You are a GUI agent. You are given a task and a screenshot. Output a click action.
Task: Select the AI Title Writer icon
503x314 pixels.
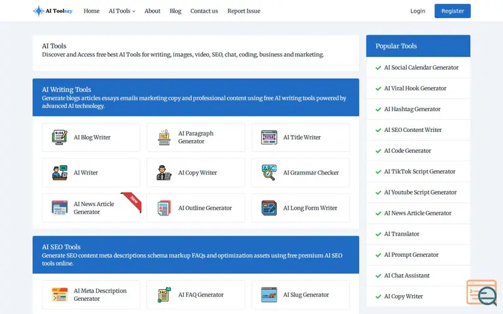pyautogui.click(x=269, y=137)
